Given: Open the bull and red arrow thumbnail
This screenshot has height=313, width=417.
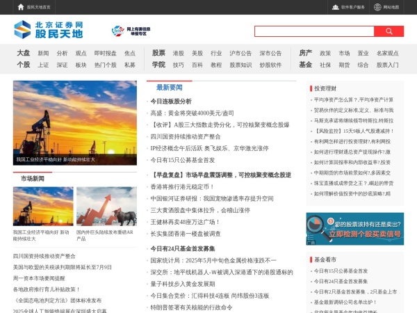Looking at the screenshot, I should pyautogui.click(x=106, y=207).
